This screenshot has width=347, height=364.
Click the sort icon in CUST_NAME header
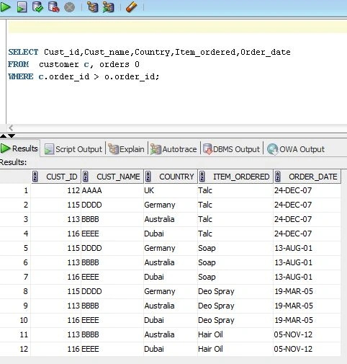pyautogui.click(x=86, y=177)
